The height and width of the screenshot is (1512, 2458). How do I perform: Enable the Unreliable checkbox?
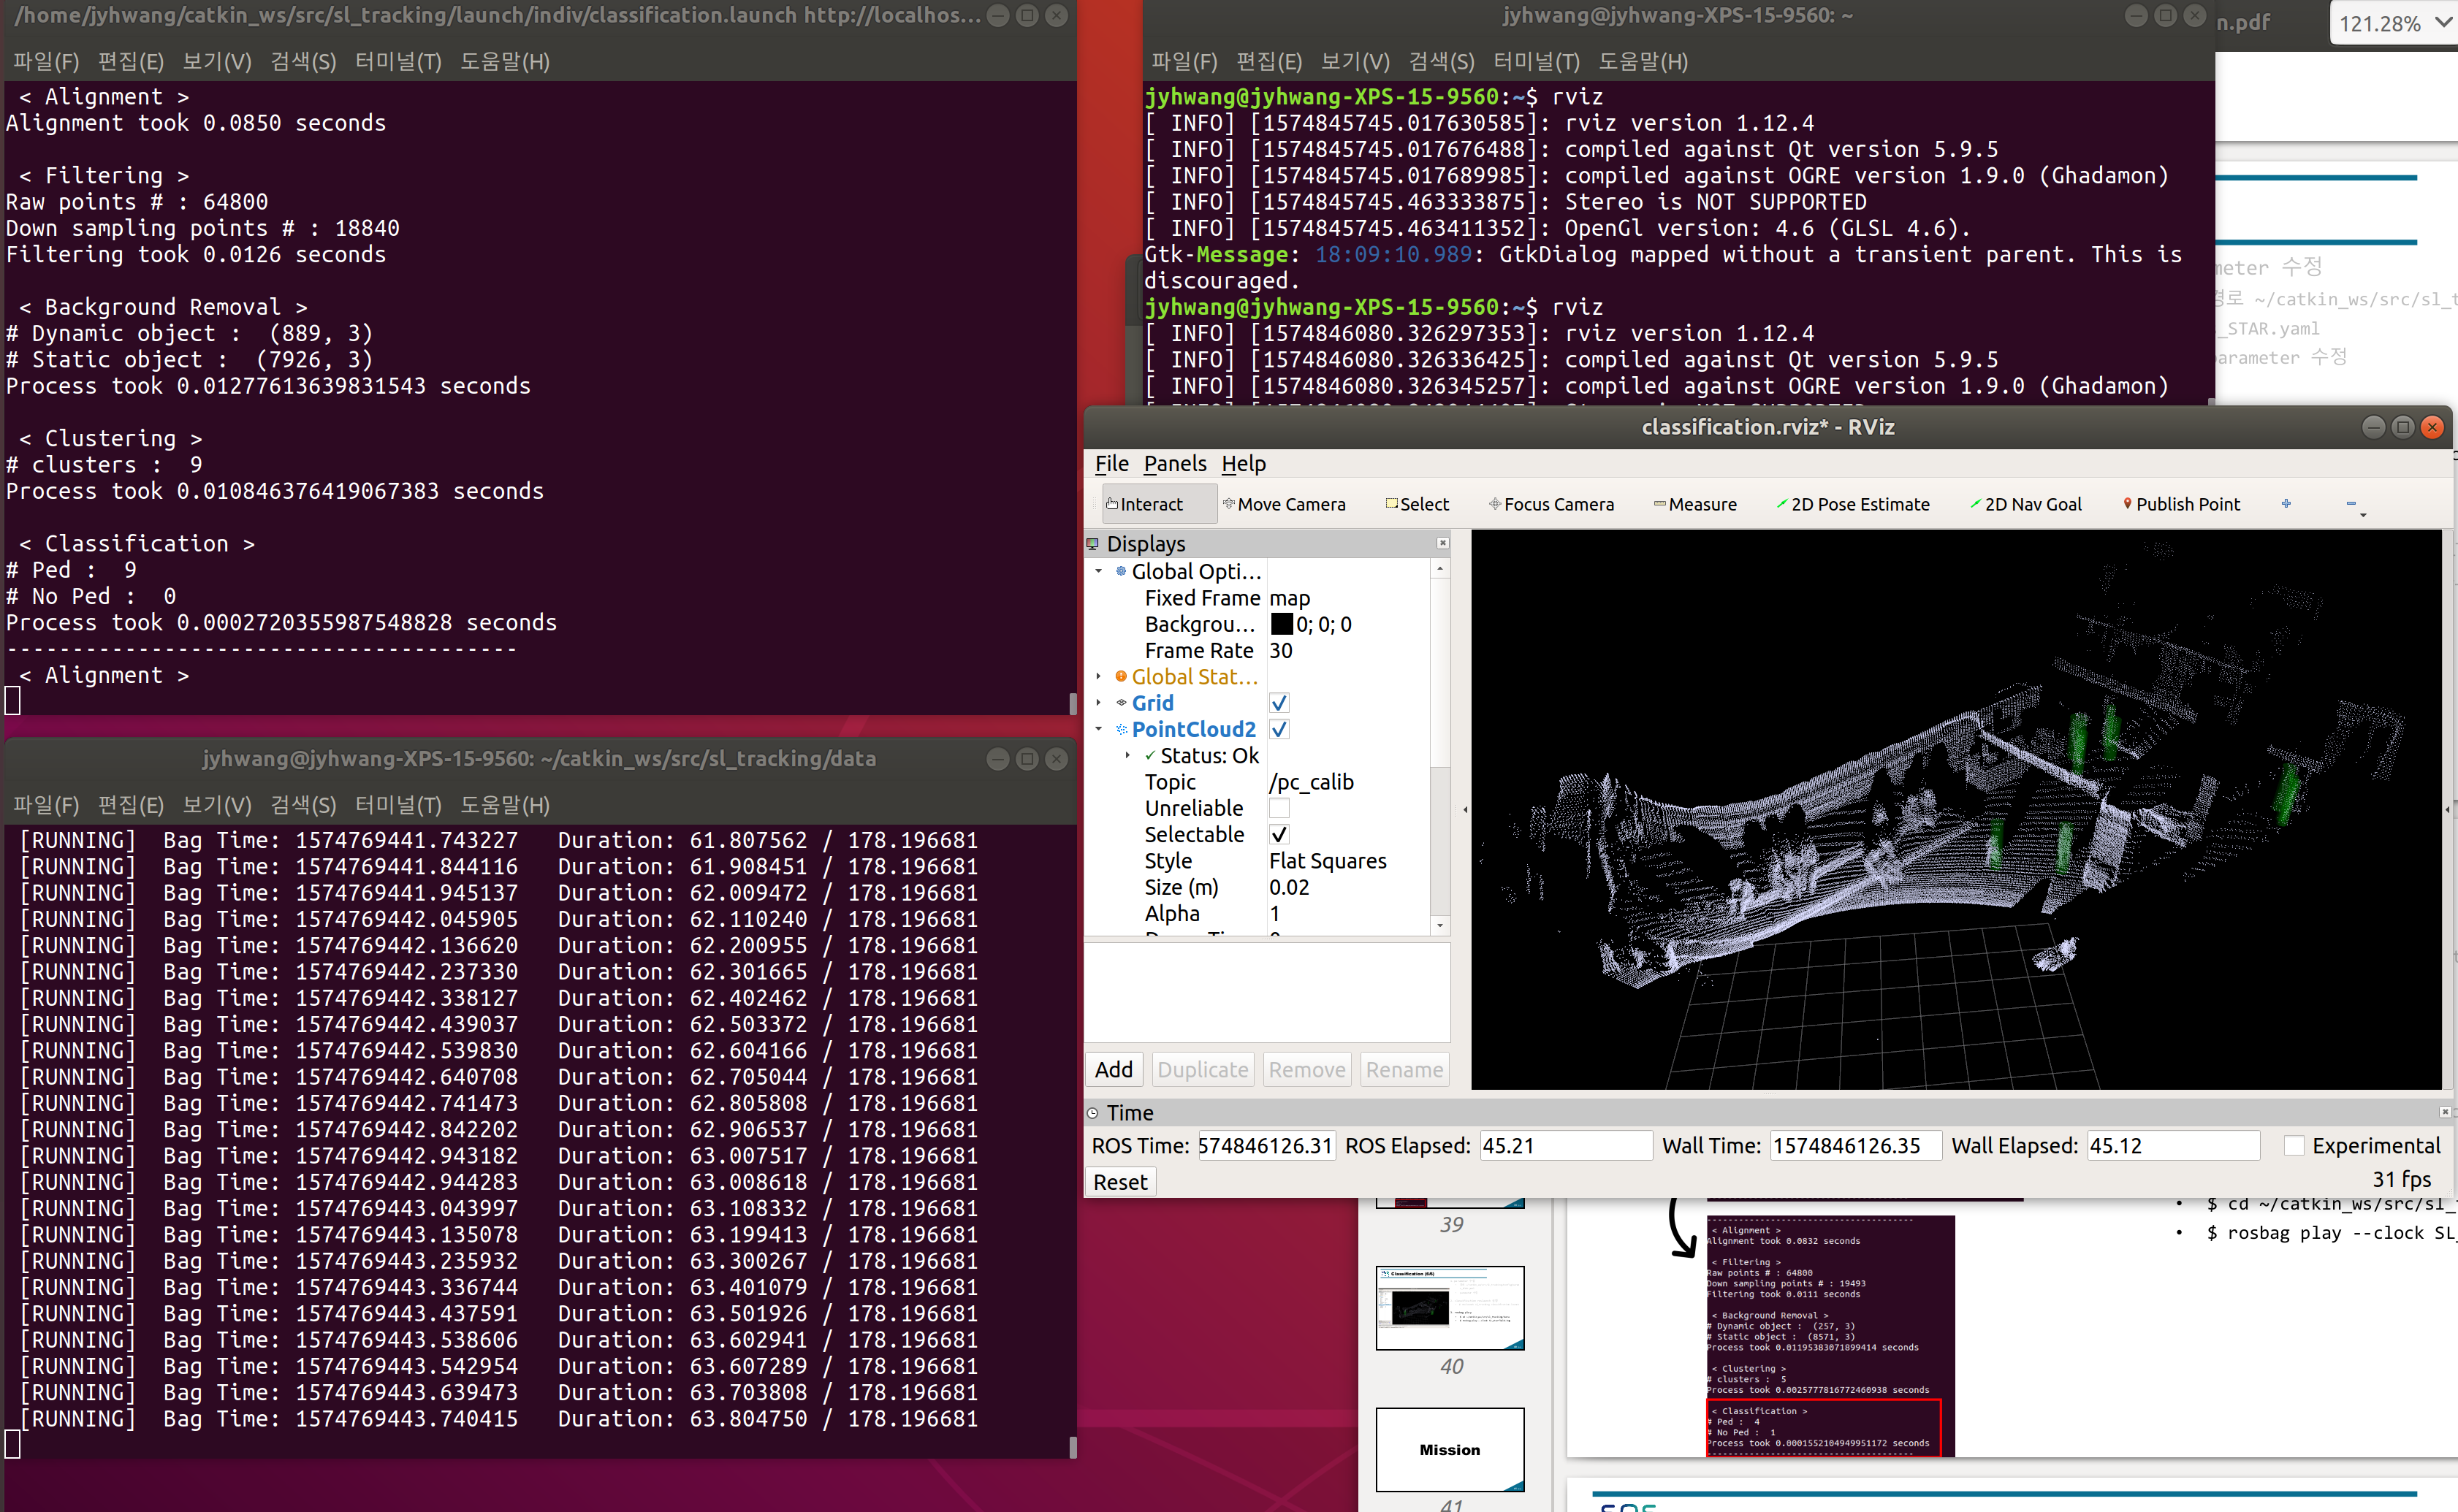point(1279,808)
